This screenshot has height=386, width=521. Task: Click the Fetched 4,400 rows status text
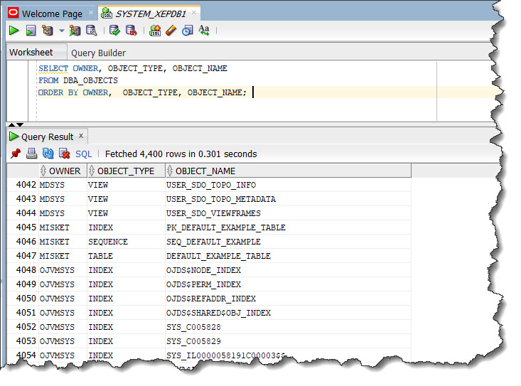point(181,154)
